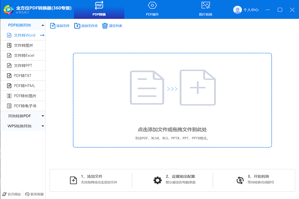This screenshot has height=199, width=299.
Task: Select the PDF转换 tab
Action: (99, 9)
